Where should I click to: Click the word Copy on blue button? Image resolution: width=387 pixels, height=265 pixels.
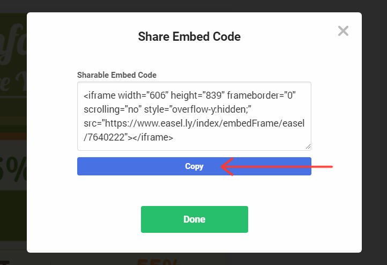point(194,166)
